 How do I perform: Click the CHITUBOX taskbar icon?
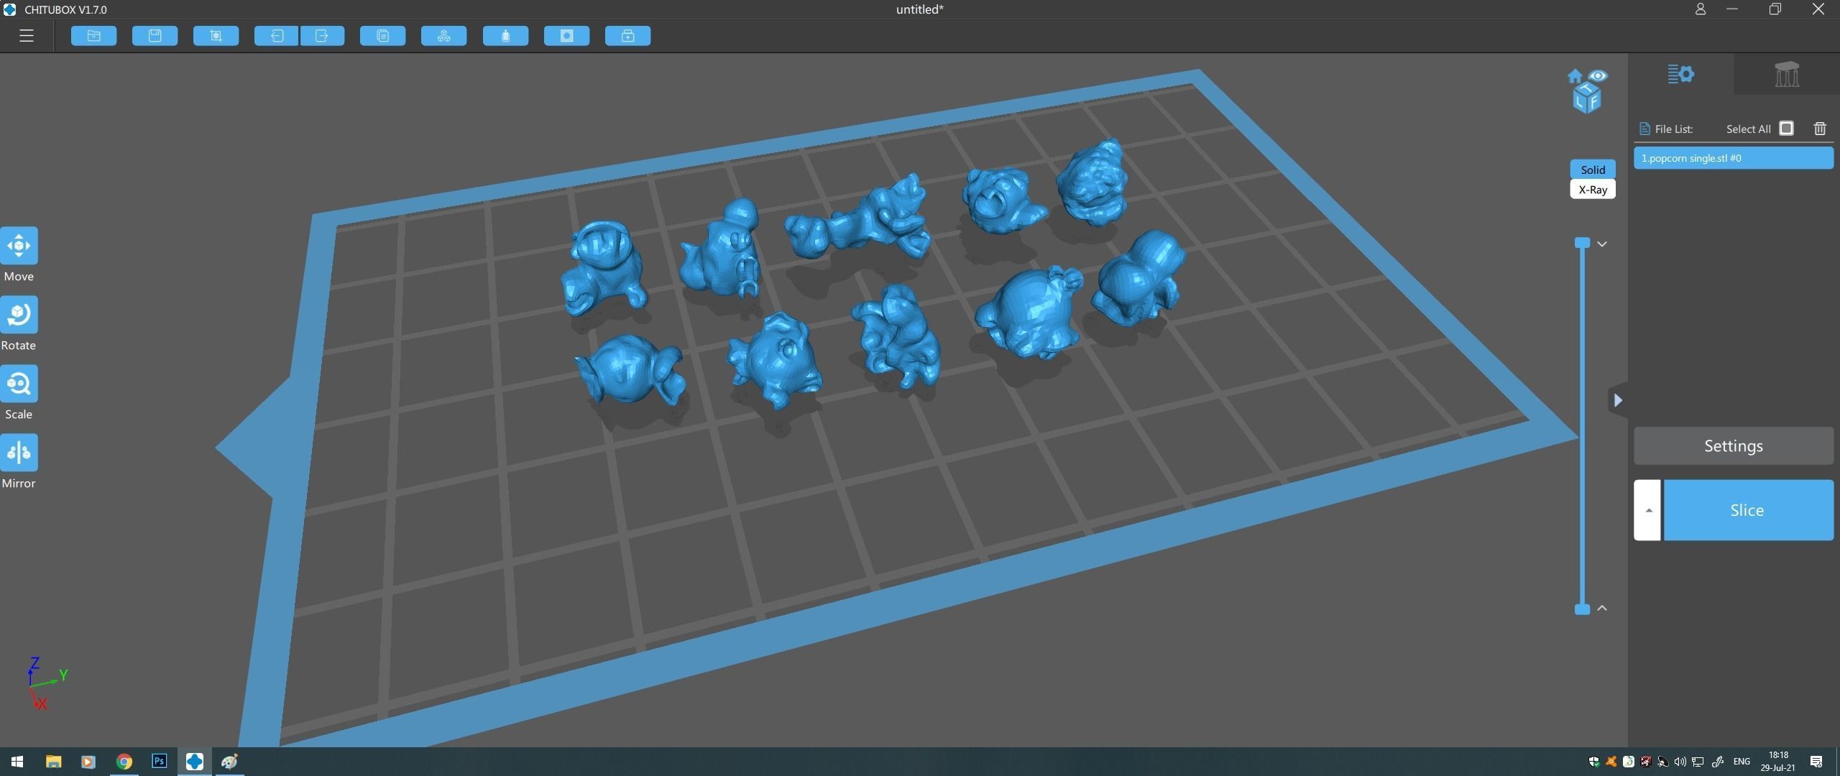tap(194, 762)
